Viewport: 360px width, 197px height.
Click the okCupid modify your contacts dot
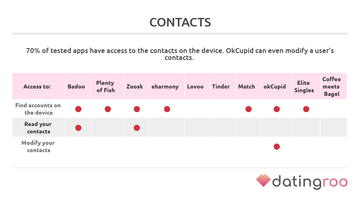[x=277, y=147]
